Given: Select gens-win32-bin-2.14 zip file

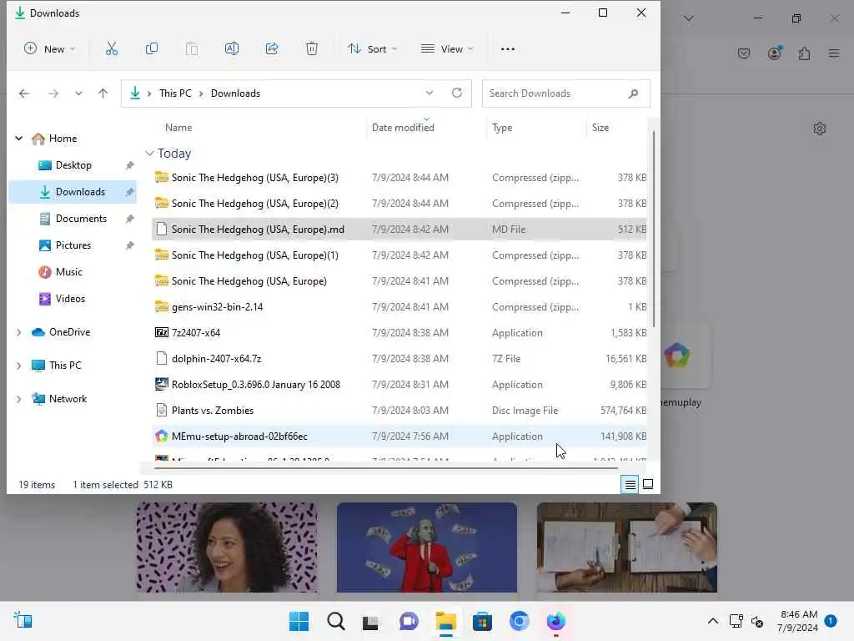Looking at the screenshot, I should pos(399,307).
